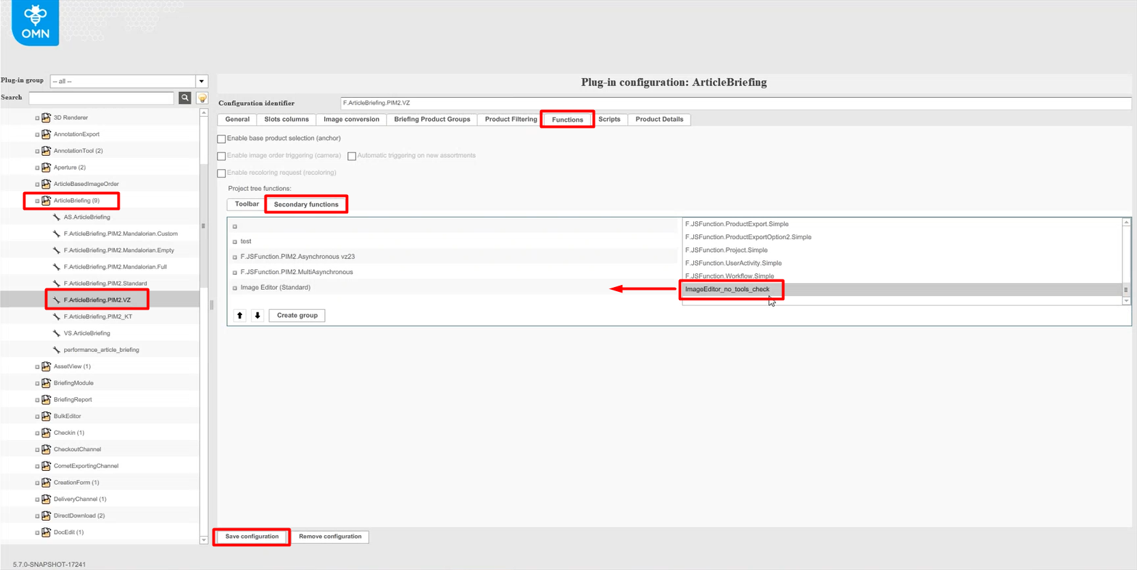Move selected function up with arrow
1137x570 pixels.
click(x=240, y=316)
